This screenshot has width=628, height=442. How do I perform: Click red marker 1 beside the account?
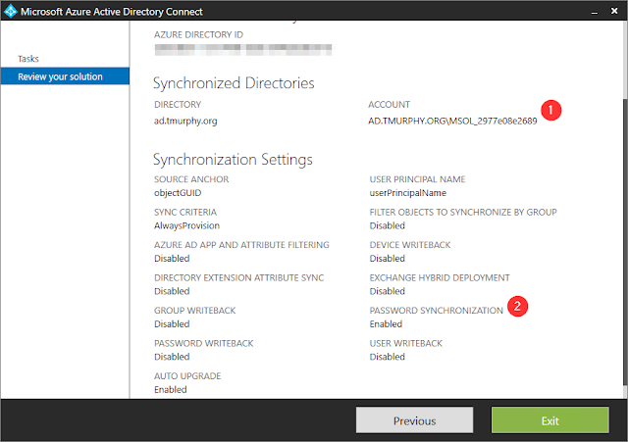pos(552,112)
